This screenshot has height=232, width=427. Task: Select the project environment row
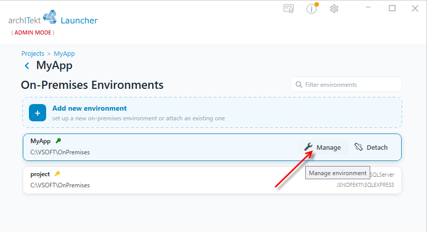click(212, 180)
